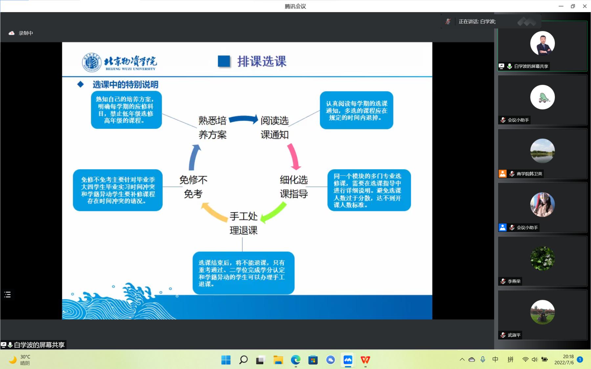
Task: Open WPS Office from the taskbar
Action: click(365, 360)
